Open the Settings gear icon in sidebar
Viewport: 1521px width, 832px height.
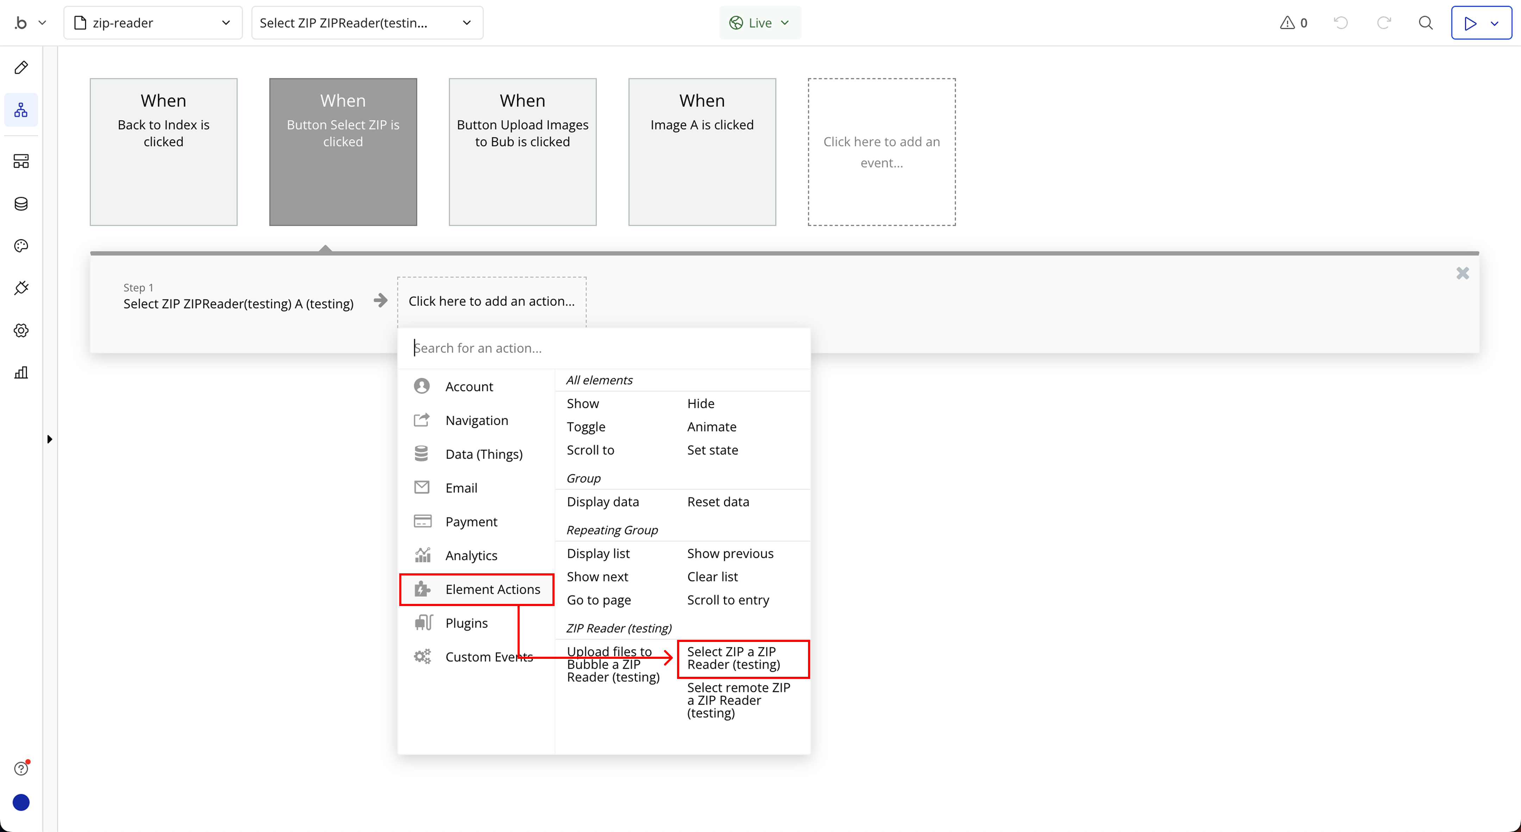tap(21, 330)
